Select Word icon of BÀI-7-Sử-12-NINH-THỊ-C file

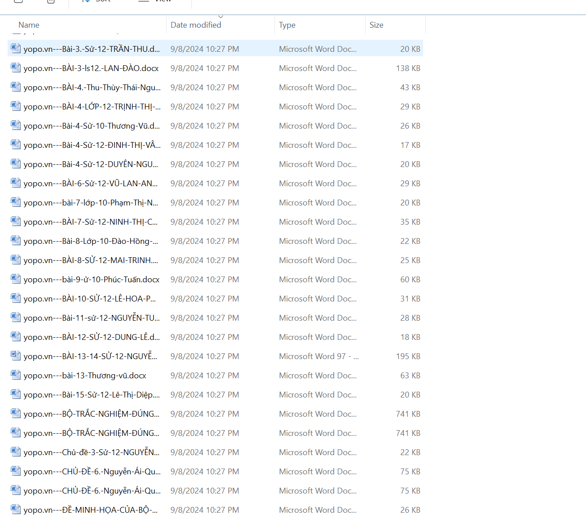pyautogui.click(x=16, y=222)
